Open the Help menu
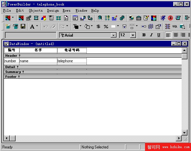 95,11
